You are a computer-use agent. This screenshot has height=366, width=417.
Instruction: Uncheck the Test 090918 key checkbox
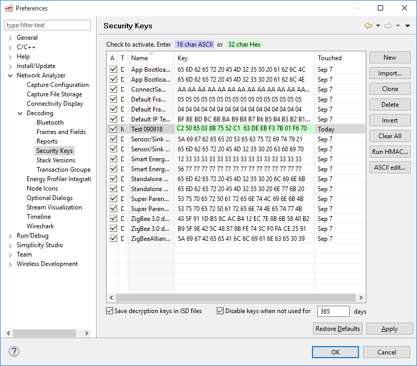(113, 129)
